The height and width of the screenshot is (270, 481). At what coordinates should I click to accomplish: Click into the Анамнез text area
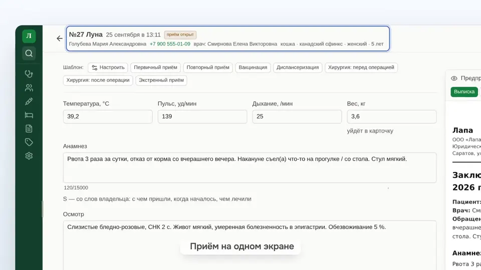tap(250, 168)
